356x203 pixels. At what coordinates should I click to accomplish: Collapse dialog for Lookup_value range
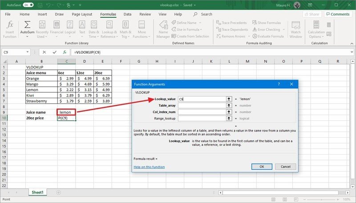(229, 99)
